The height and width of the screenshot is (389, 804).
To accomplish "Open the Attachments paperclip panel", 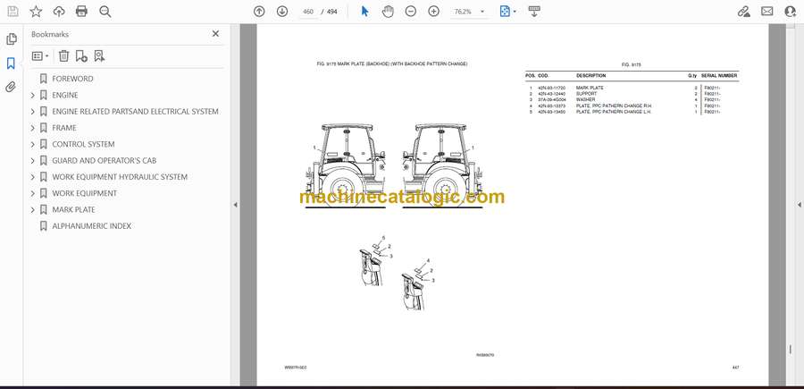I will pos(11,87).
